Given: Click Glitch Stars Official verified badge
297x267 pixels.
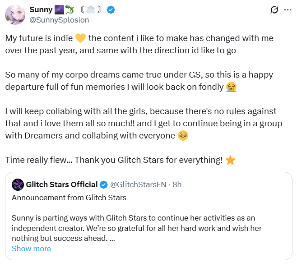Looking at the screenshot, I should 104,184.
